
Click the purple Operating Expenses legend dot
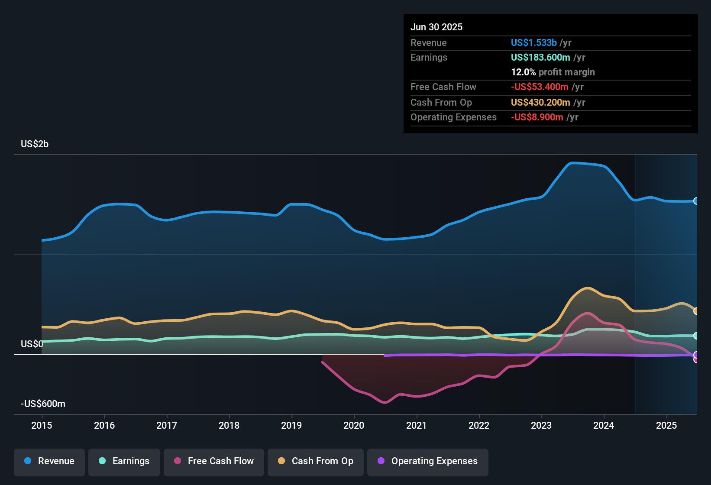(x=381, y=461)
